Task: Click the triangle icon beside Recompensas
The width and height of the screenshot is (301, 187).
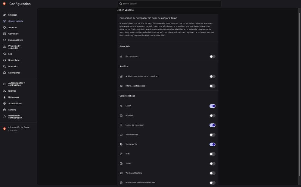Action: (121, 56)
